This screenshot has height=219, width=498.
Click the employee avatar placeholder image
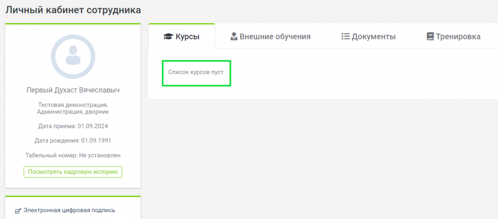pyautogui.click(x=73, y=56)
